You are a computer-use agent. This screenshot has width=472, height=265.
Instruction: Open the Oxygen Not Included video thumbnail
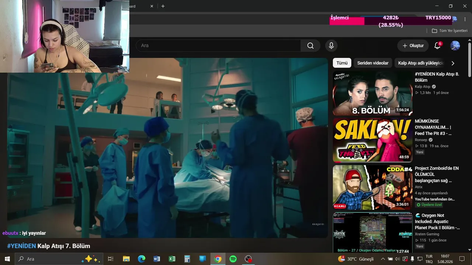pos(372,233)
